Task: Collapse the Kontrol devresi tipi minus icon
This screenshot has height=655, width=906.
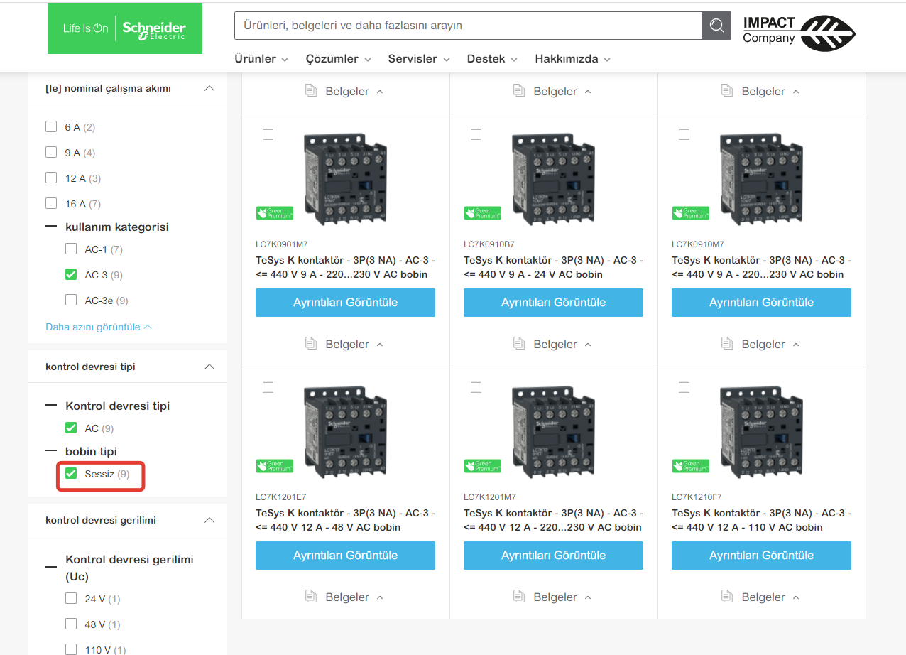Action: pos(51,406)
